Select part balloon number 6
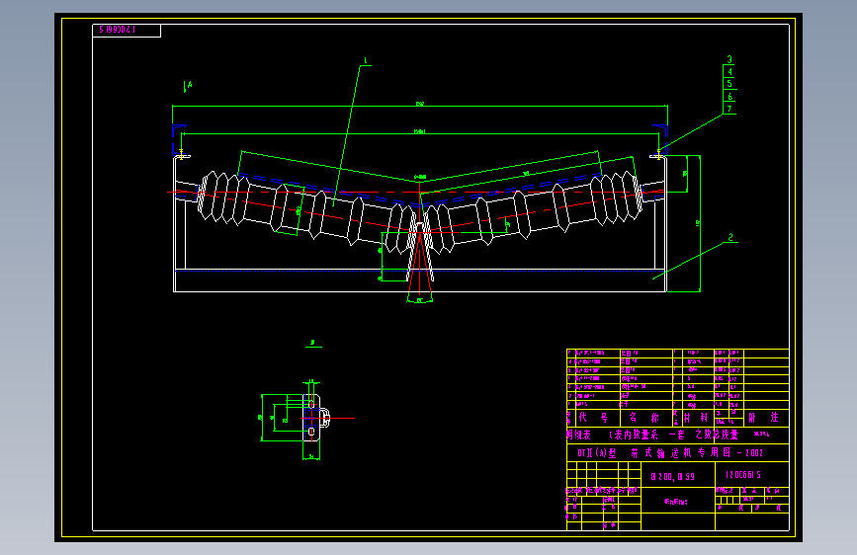This screenshot has height=555, width=857. click(x=729, y=96)
